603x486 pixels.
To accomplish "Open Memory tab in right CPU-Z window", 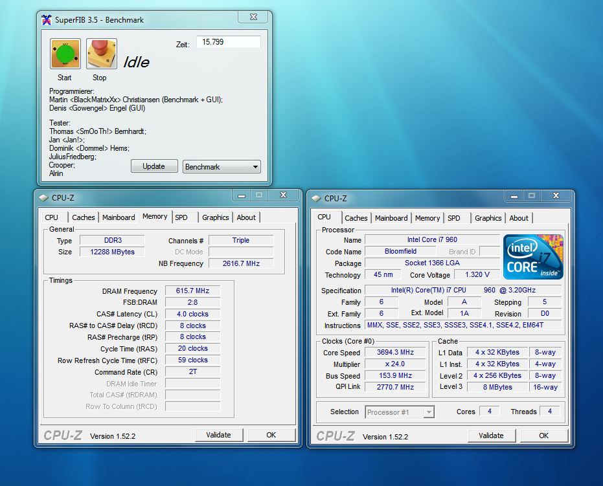I will click(x=427, y=218).
